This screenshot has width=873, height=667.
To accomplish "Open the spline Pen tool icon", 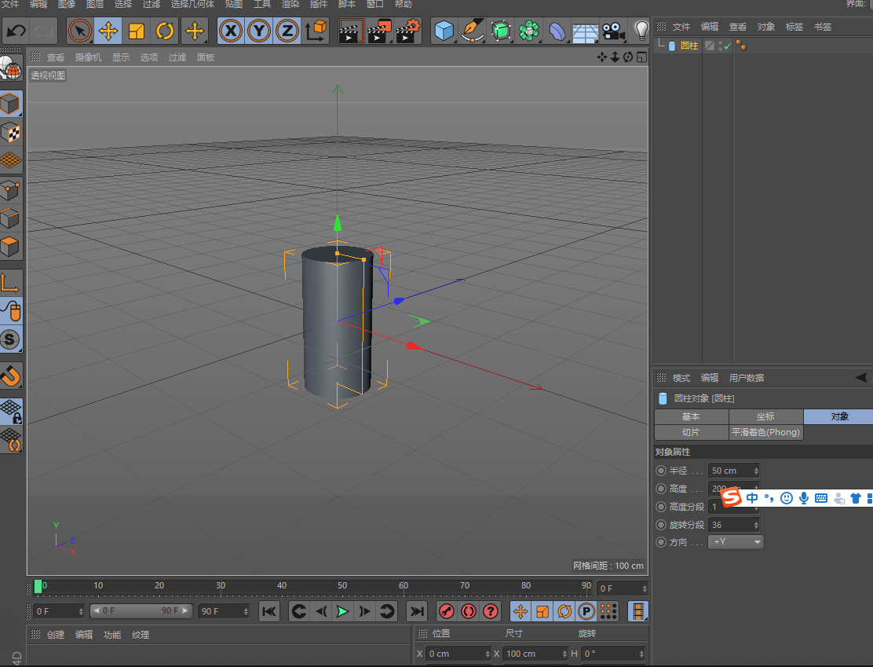I will tap(472, 31).
